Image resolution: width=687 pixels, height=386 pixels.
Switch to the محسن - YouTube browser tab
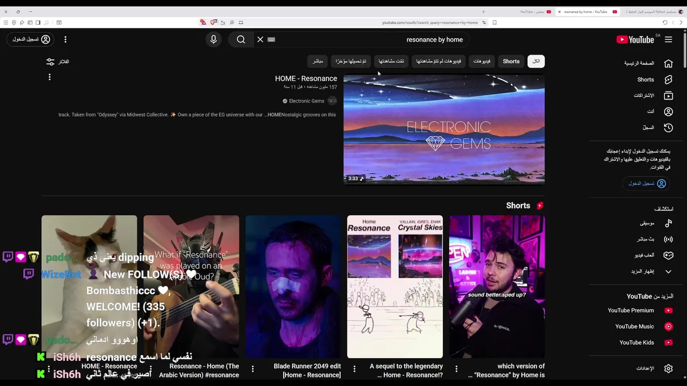pyautogui.click(x=536, y=12)
